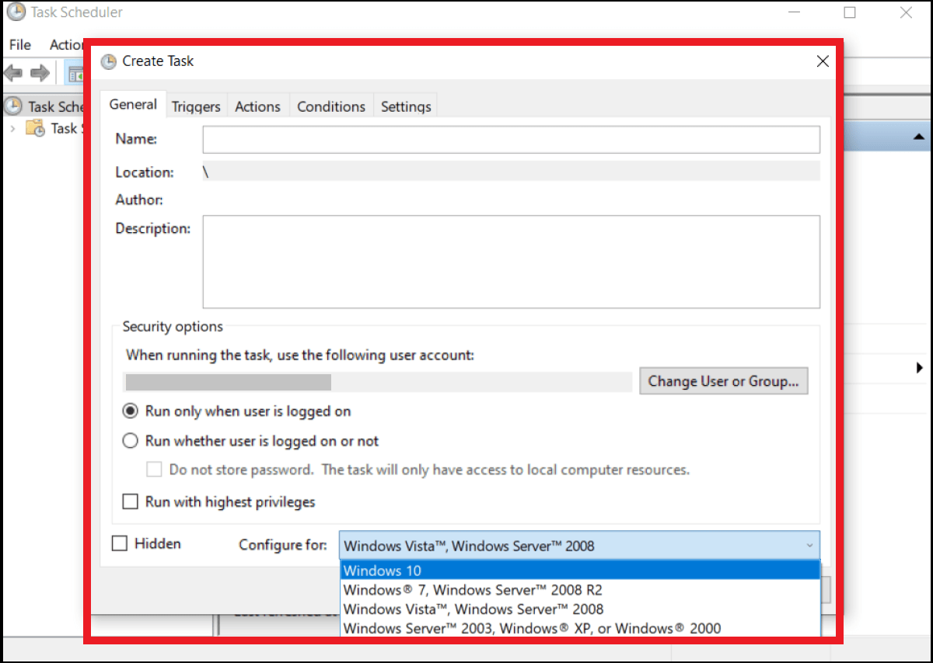Switch to the Conditions tab
Viewport: 933px width, 663px height.
(331, 106)
